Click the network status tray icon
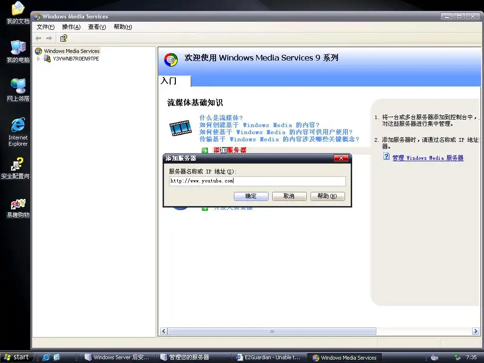This screenshot has height=363, width=484. point(458,357)
